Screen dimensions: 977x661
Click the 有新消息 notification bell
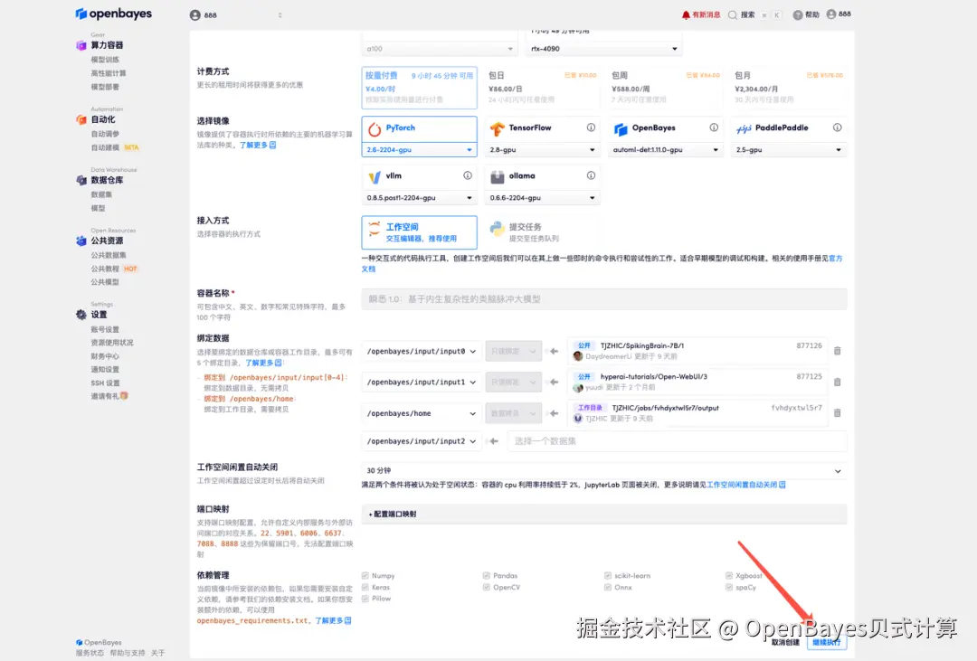click(x=686, y=15)
